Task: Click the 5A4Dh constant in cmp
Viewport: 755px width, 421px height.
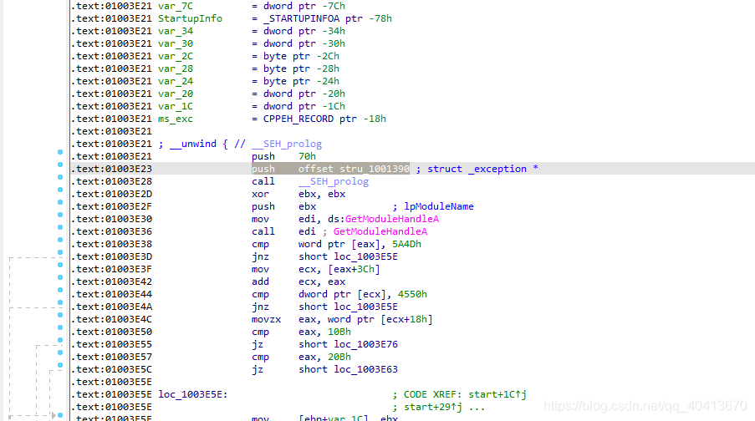Action: click(x=406, y=244)
